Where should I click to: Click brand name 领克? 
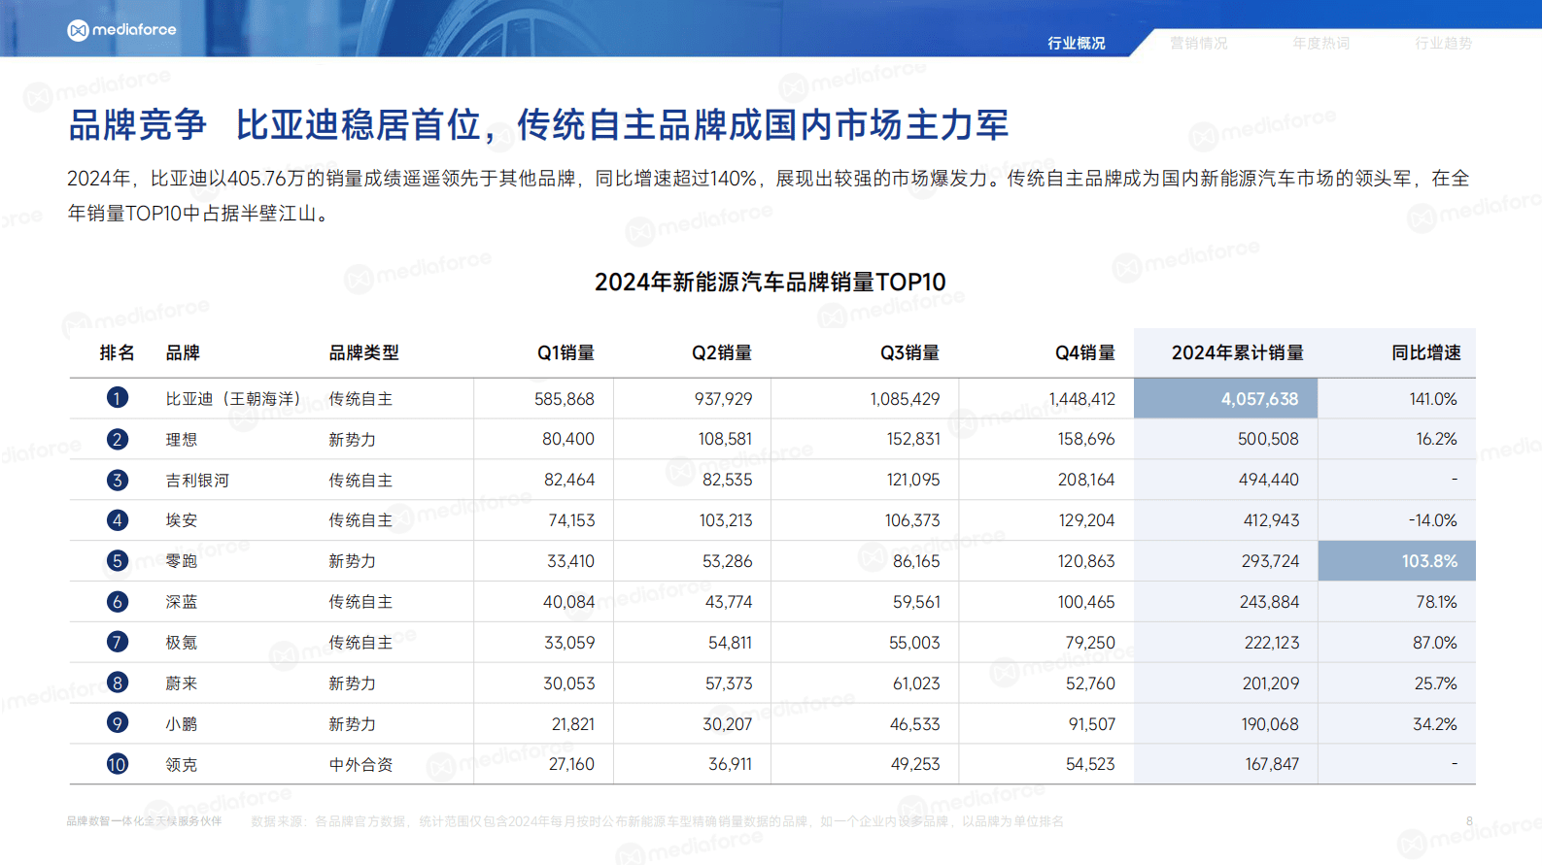[182, 765]
